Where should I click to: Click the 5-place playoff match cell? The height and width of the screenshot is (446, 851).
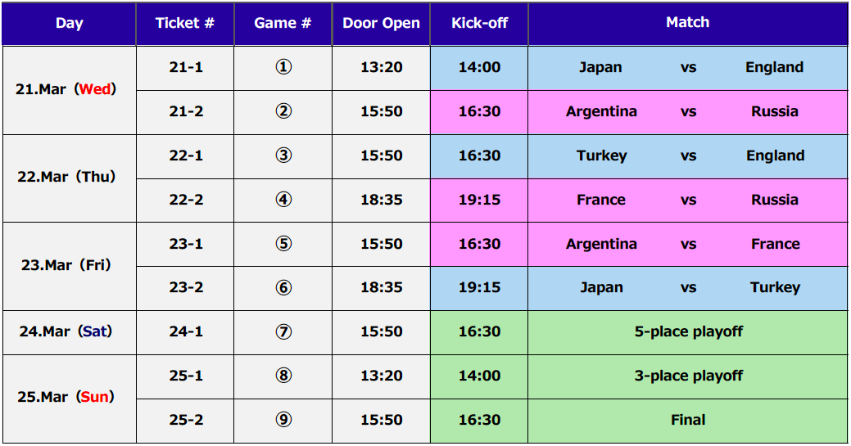pyautogui.click(x=688, y=332)
